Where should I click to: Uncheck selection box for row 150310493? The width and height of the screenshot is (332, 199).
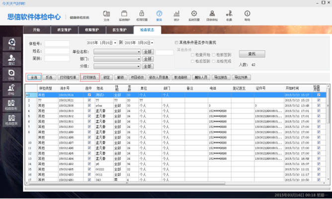89,175
